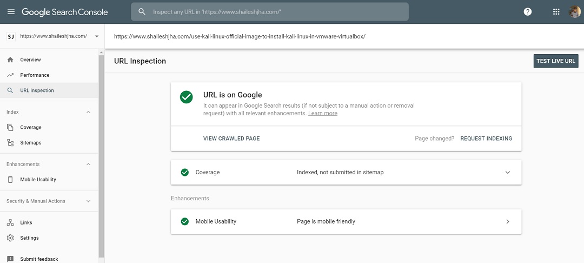Click the Overview home icon
The width and height of the screenshot is (584, 263).
coord(10,60)
